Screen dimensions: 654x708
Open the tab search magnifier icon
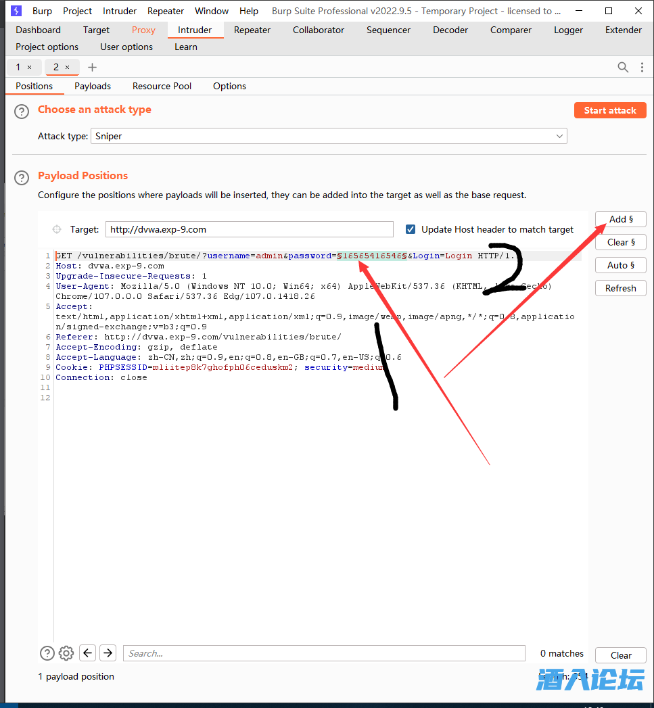pyautogui.click(x=623, y=67)
